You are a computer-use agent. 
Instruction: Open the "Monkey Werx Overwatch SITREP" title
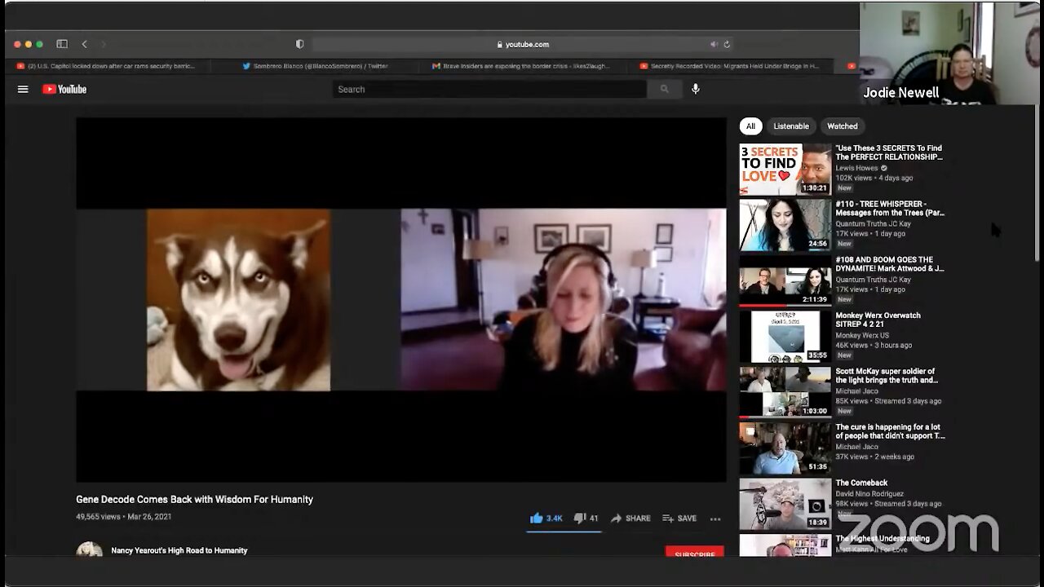[x=878, y=320]
